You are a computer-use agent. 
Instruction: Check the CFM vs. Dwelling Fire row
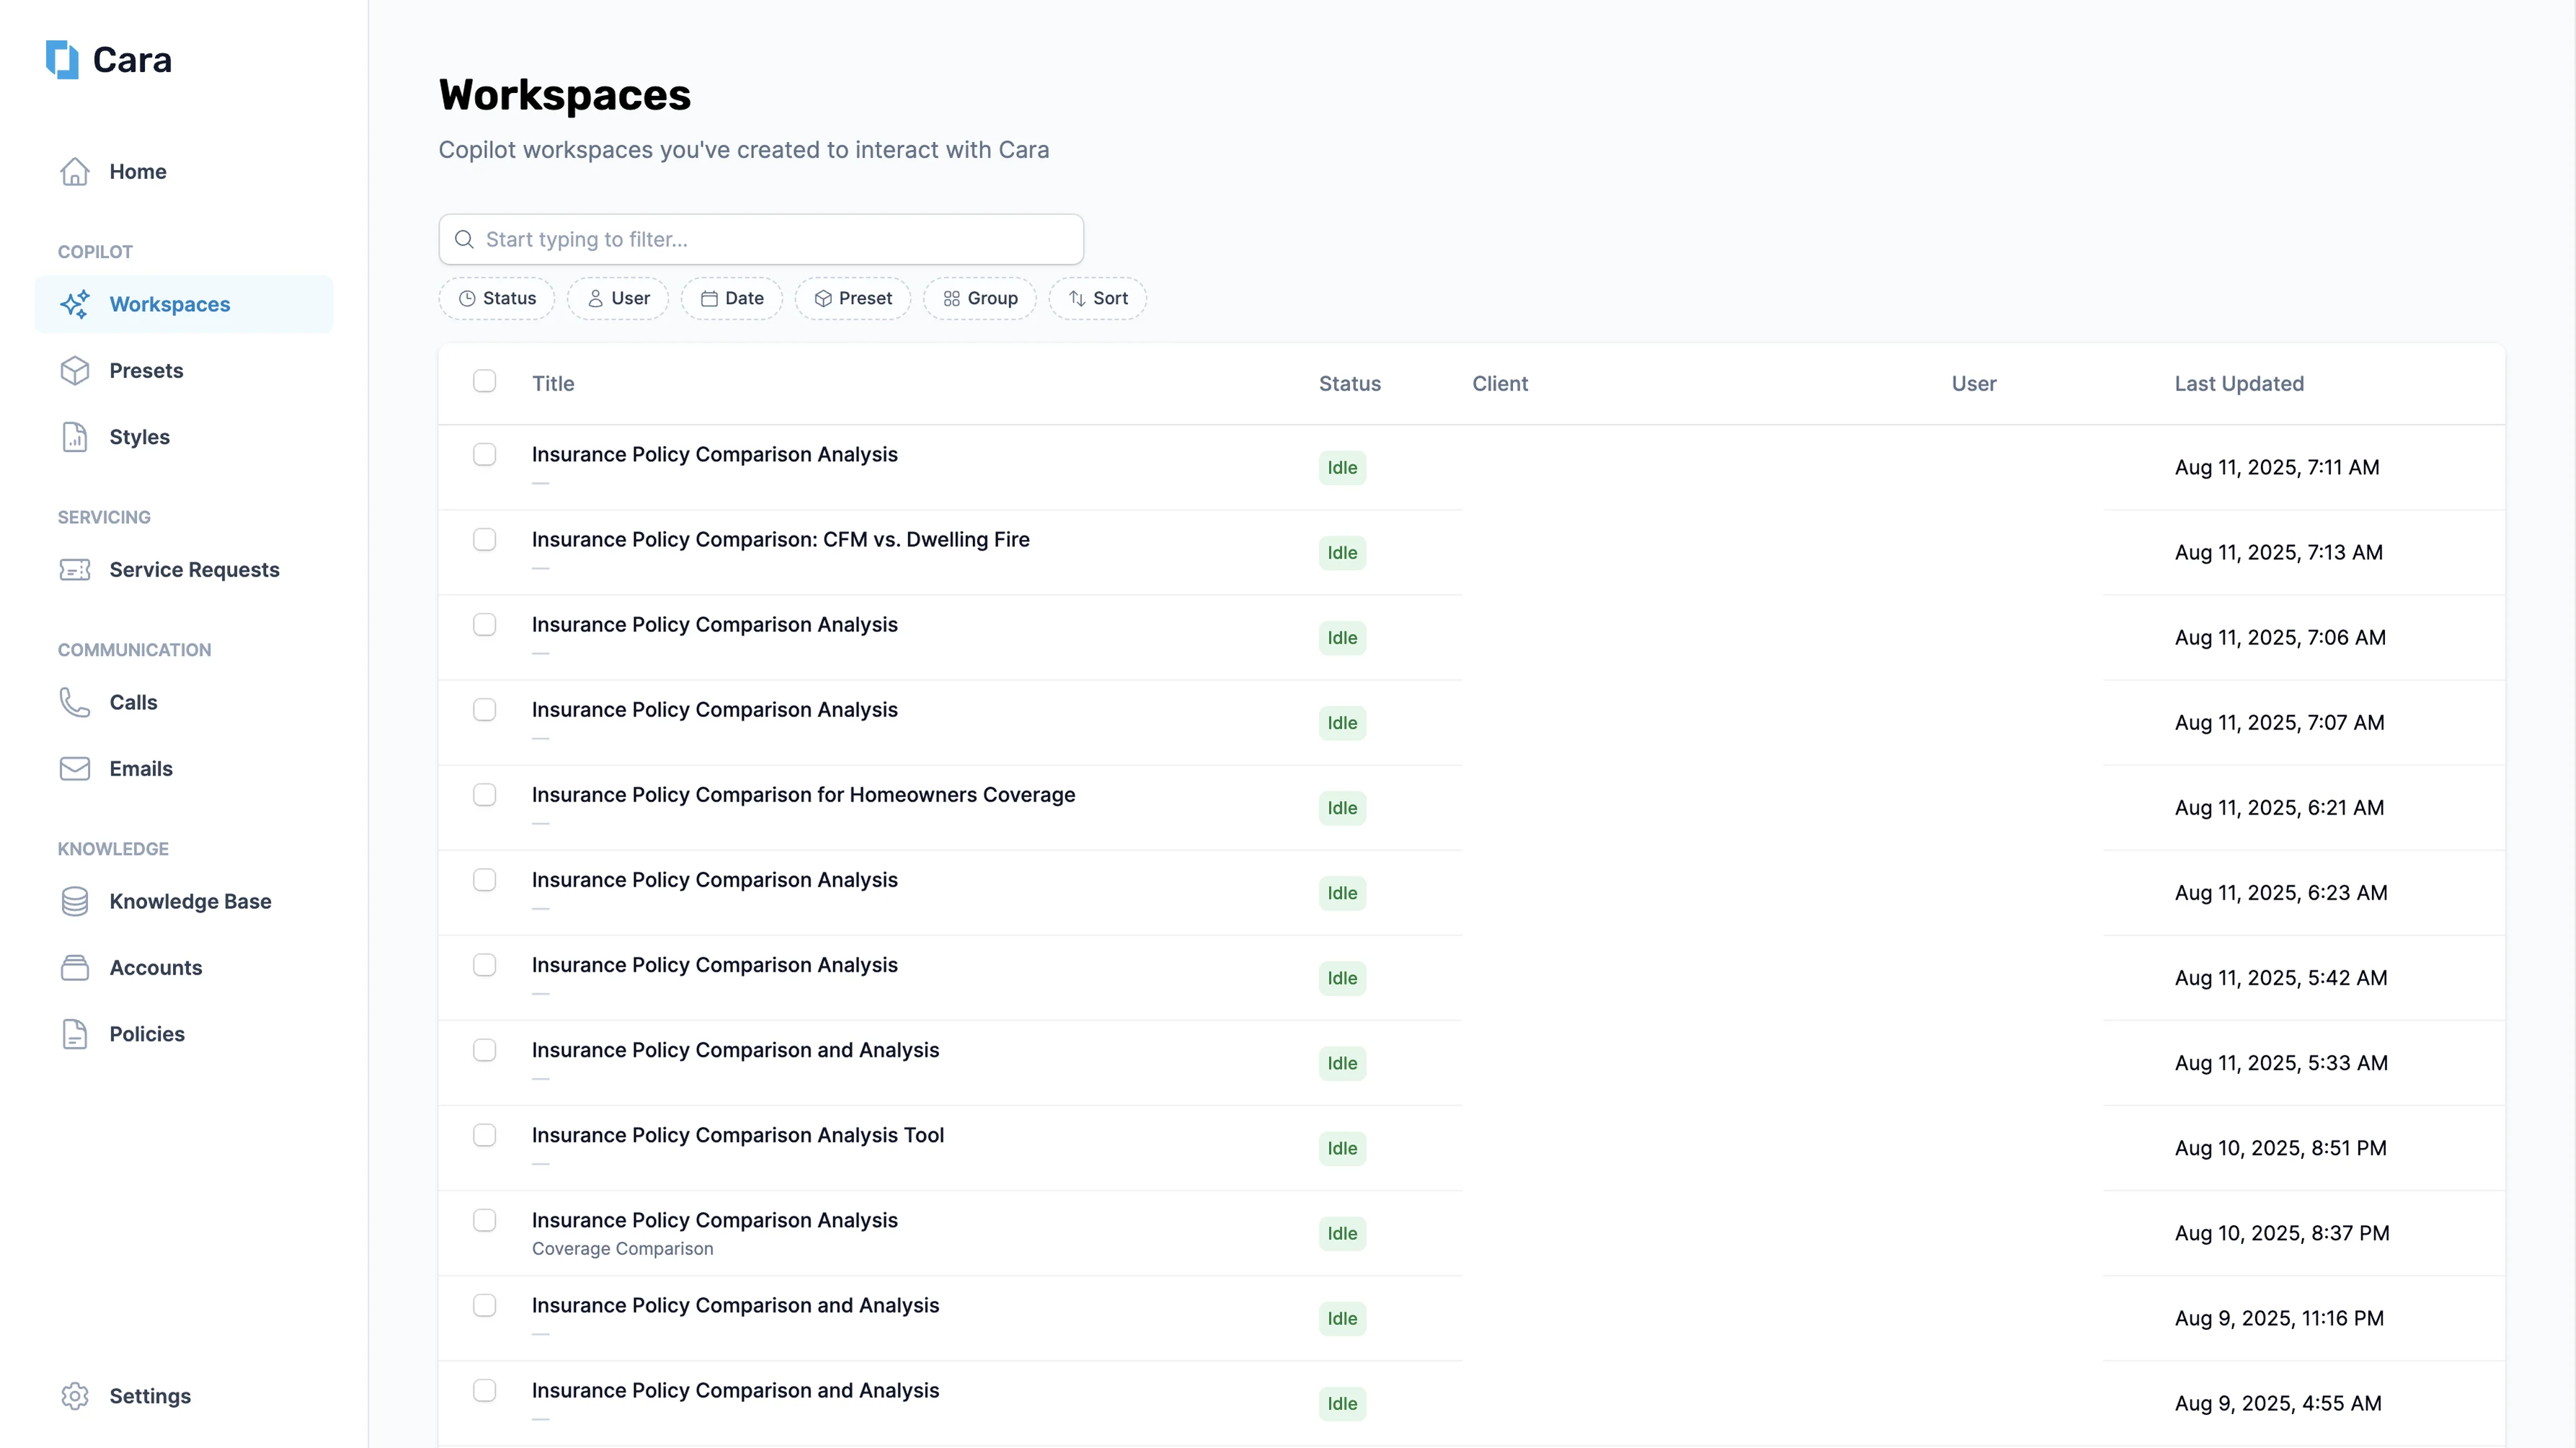pyautogui.click(x=484, y=539)
